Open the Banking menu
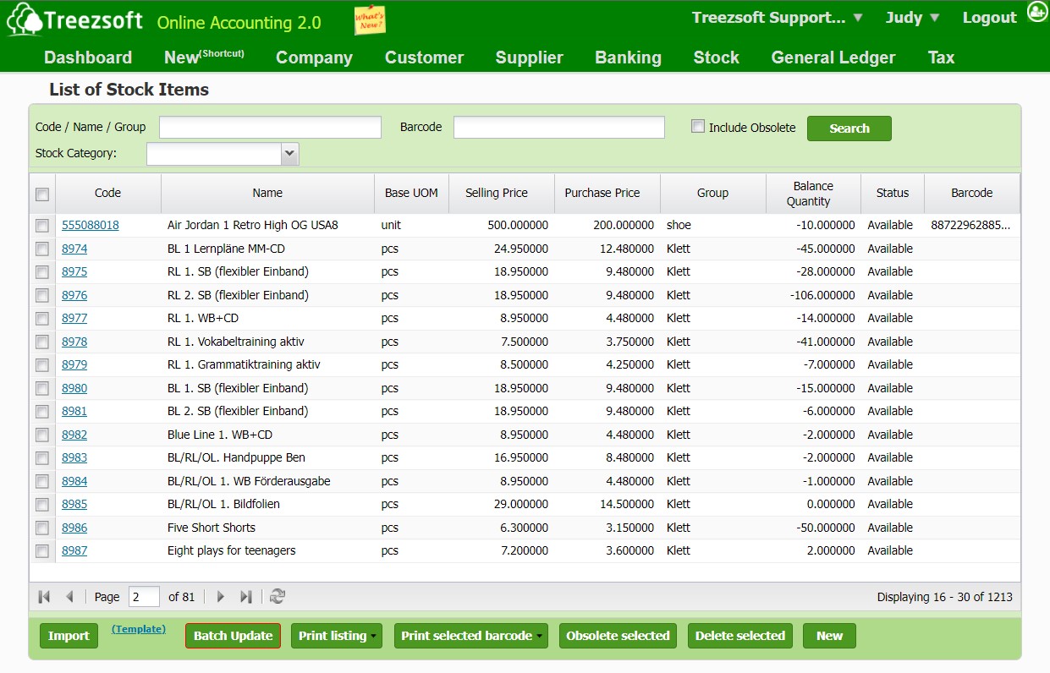Viewport: 1050px width, 673px height. [x=628, y=57]
